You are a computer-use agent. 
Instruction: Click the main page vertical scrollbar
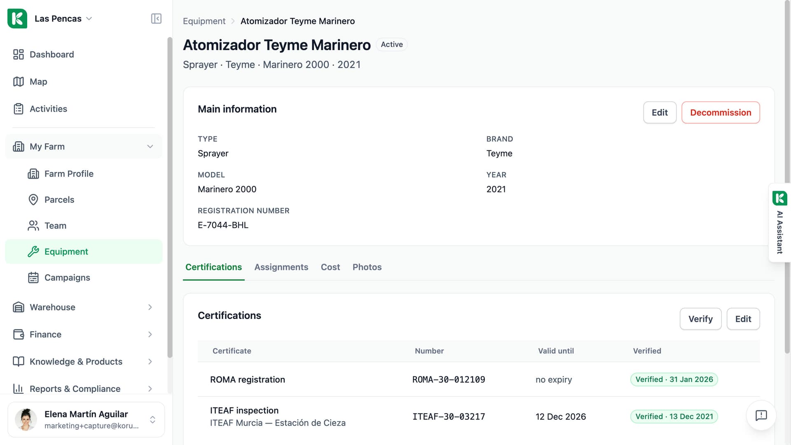(787, 177)
